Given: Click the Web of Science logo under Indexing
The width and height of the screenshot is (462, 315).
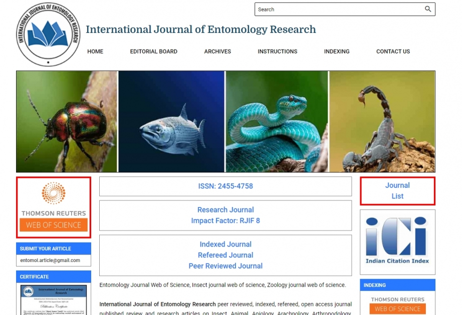Looking at the screenshot, I should (397, 305).
